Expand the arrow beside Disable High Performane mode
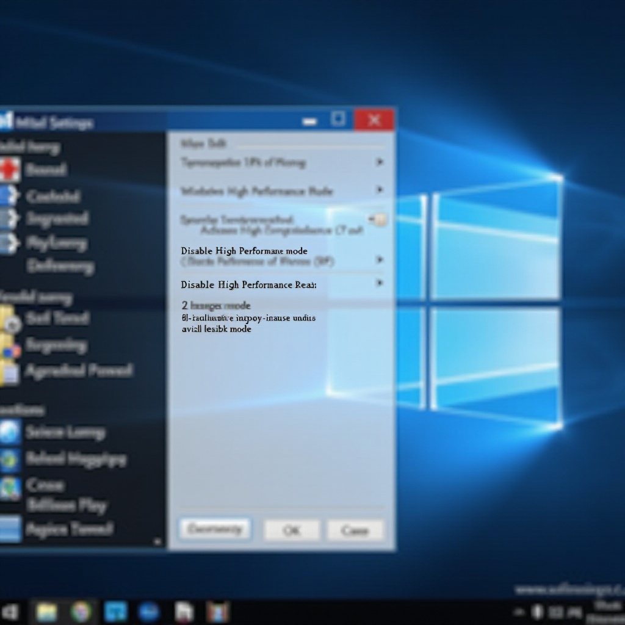Image resolution: width=625 pixels, height=625 pixels. [380, 260]
